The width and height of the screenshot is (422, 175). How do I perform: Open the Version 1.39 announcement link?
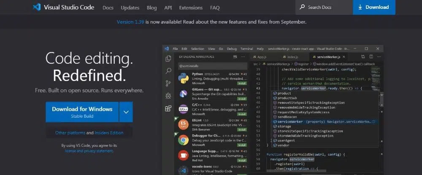tap(130, 22)
